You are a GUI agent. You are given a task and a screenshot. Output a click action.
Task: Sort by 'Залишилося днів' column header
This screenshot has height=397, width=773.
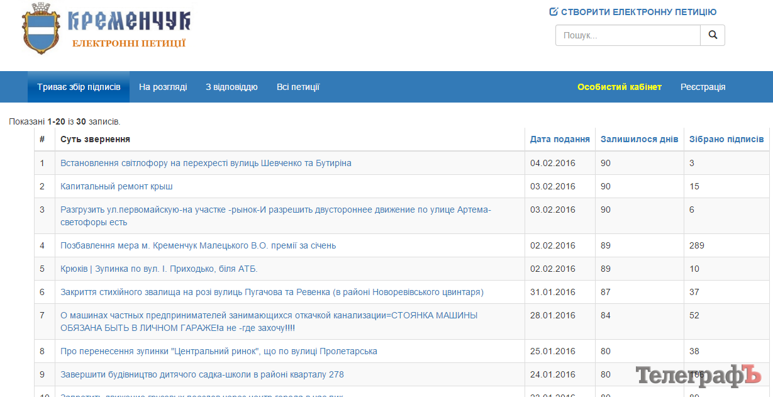click(x=639, y=139)
